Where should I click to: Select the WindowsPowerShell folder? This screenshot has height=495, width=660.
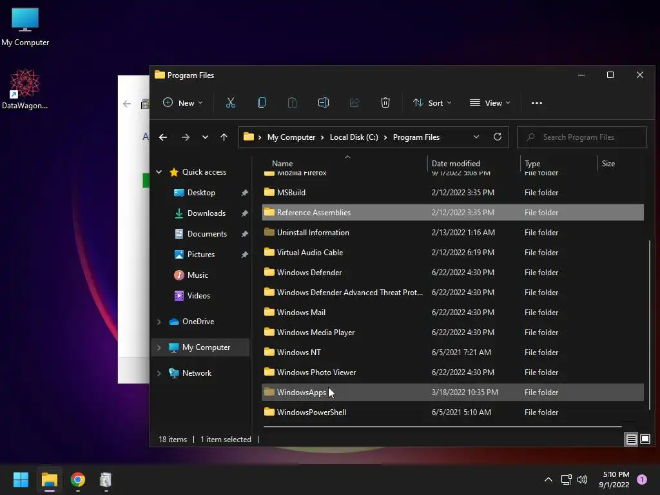[x=452, y=412]
